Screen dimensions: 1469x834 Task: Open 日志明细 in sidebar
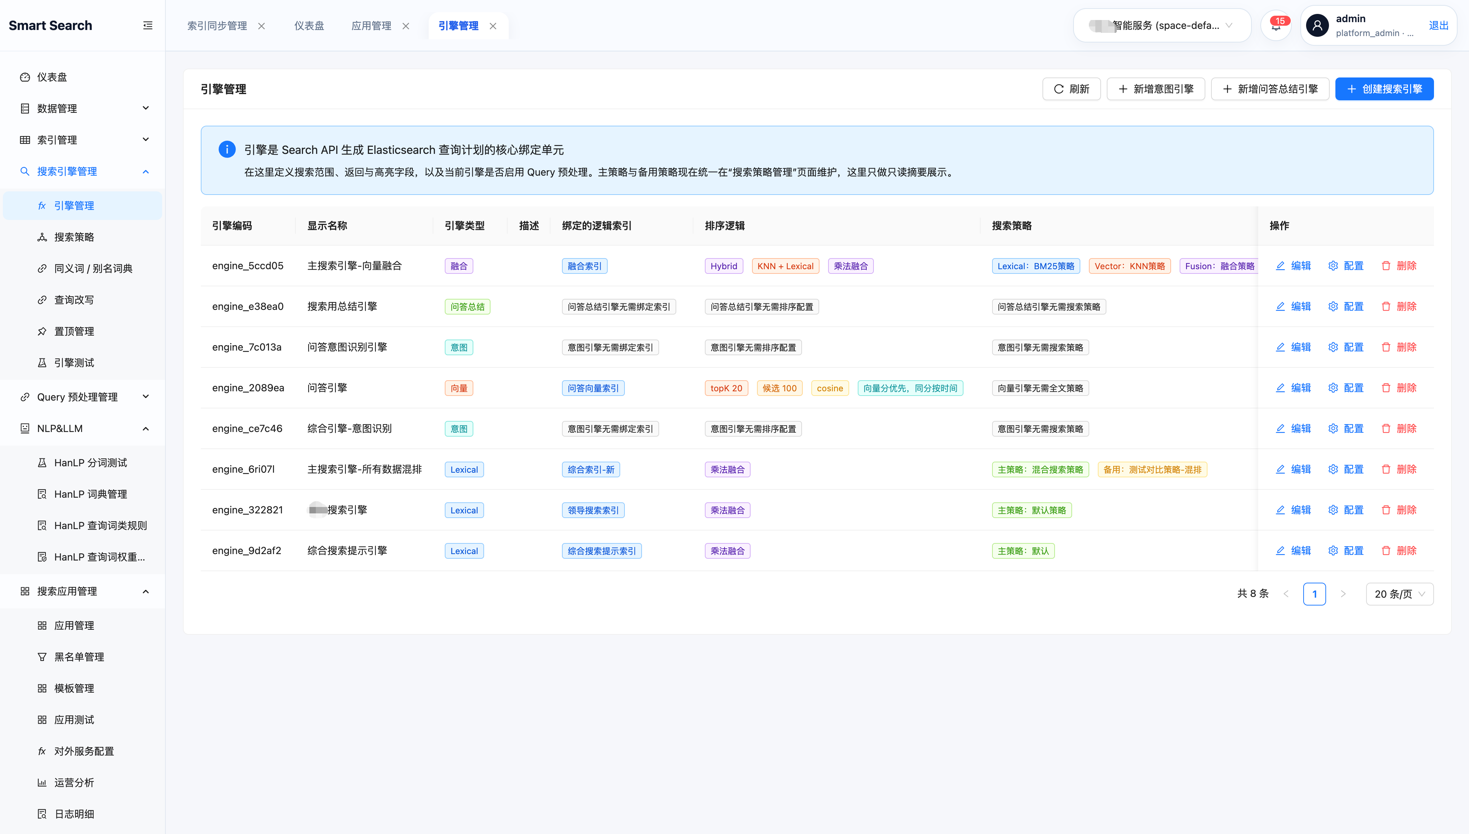click(83, 814)
